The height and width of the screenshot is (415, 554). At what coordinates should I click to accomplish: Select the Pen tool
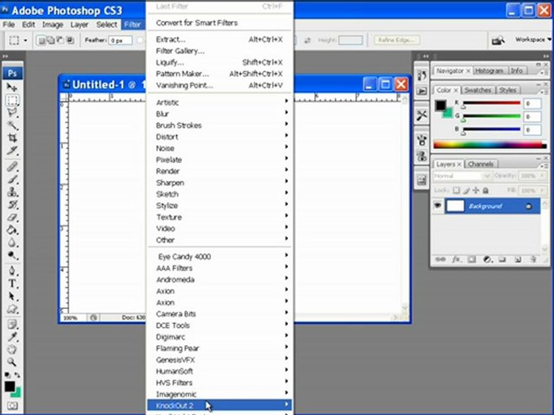pos(12,271)
